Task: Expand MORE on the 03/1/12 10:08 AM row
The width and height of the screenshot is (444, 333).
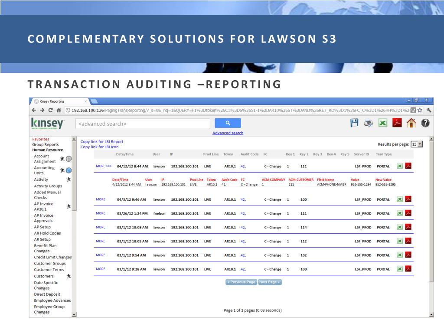Action: pyautogui.click(x=101, y=227)
